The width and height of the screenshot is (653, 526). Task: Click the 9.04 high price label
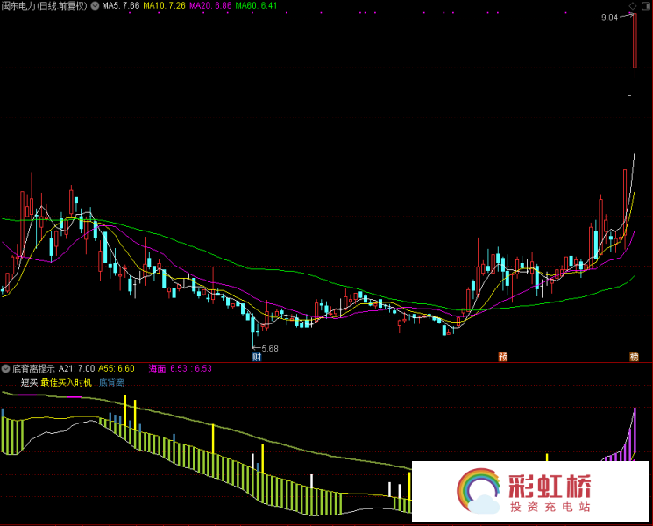coord(610,18)
